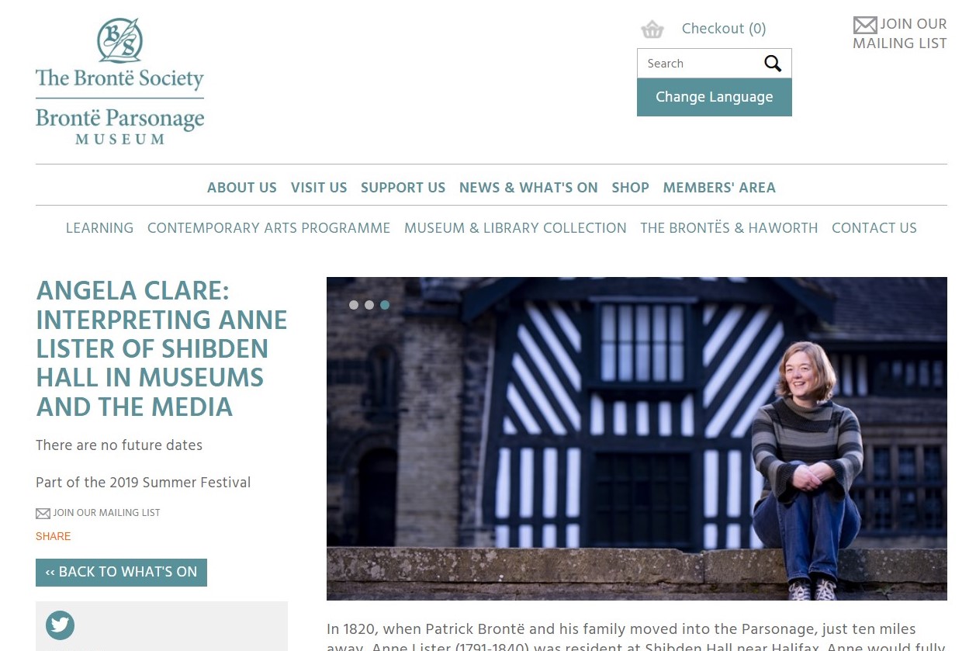Select the first slideshow dot
976x651 pixels.
(354, 305)
